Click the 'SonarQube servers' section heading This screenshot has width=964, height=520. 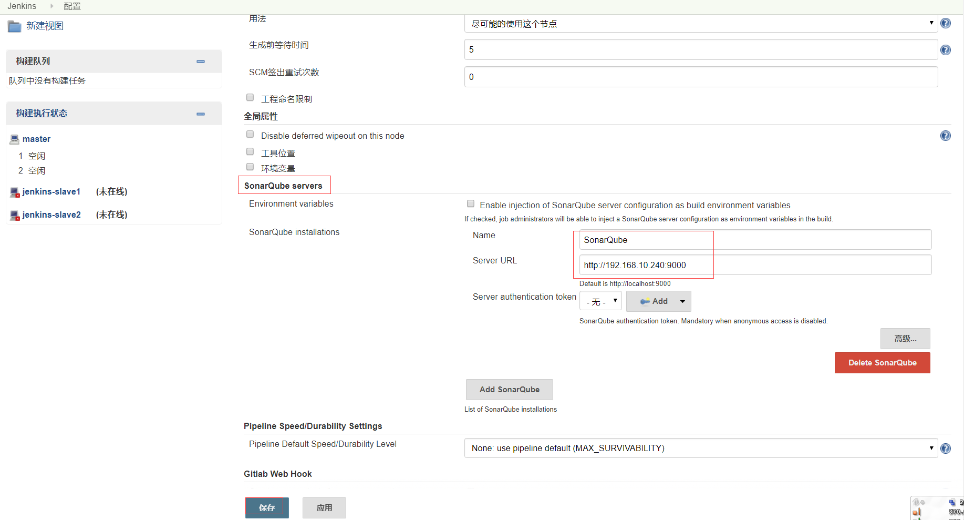pyautogui.click(x=283, y=186)
